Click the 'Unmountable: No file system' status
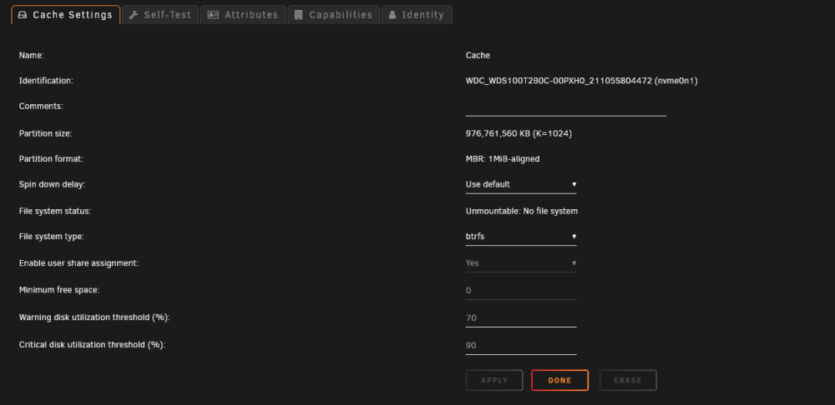The width and height of the screenshot is (835, 405). click(x=522, y=212)
